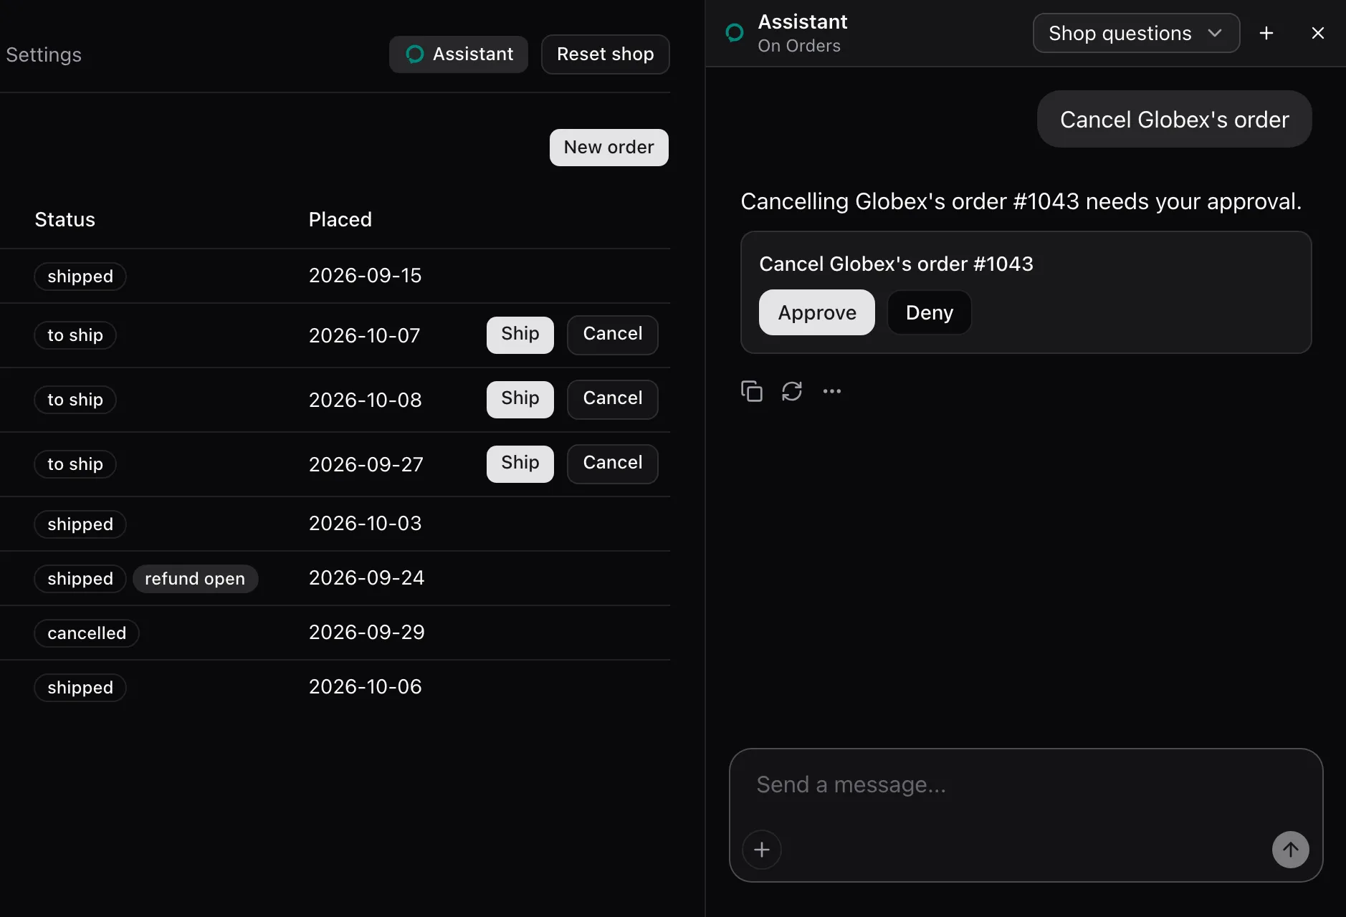Deny the cancel order request
The image size is (1346, 917).
click(x=930, y=312)
